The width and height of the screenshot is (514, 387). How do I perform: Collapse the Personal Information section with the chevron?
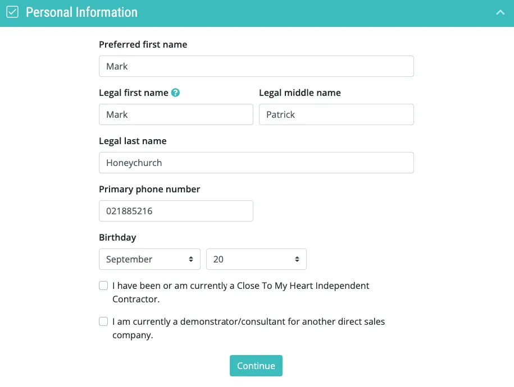pyautogui.click(x=500, y=12)
